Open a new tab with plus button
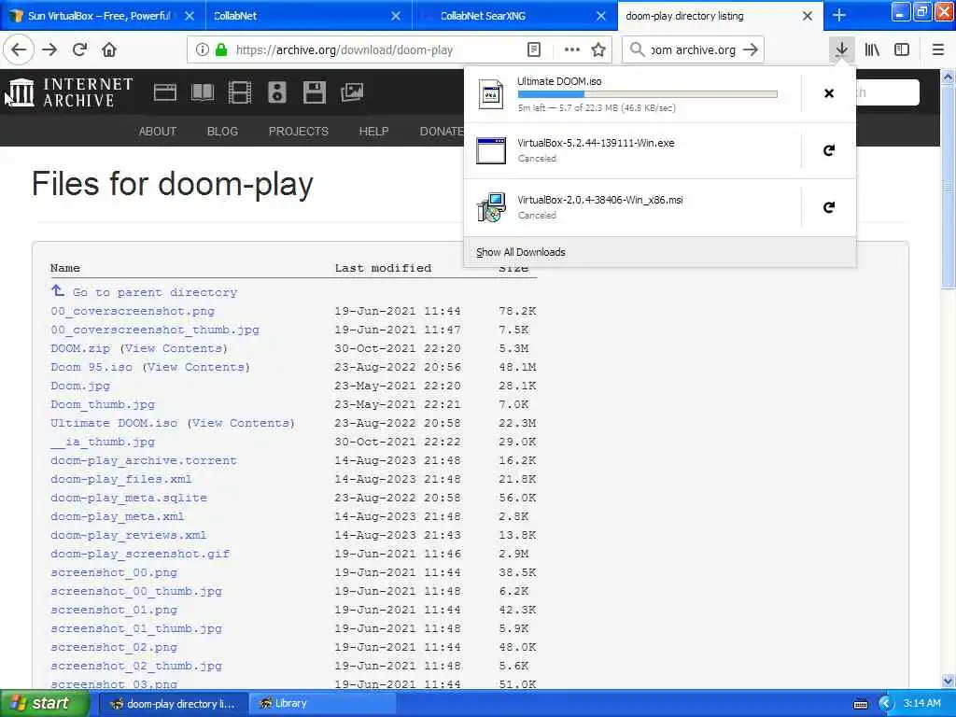 coord(839,15)
